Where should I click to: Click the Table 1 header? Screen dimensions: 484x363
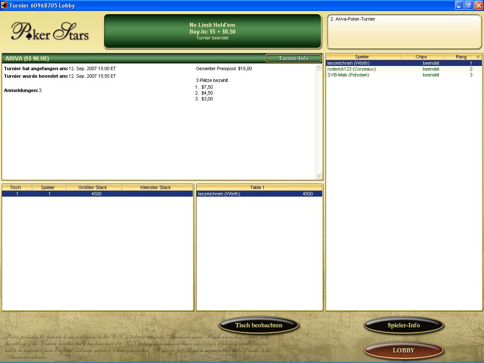click(259, 187)
